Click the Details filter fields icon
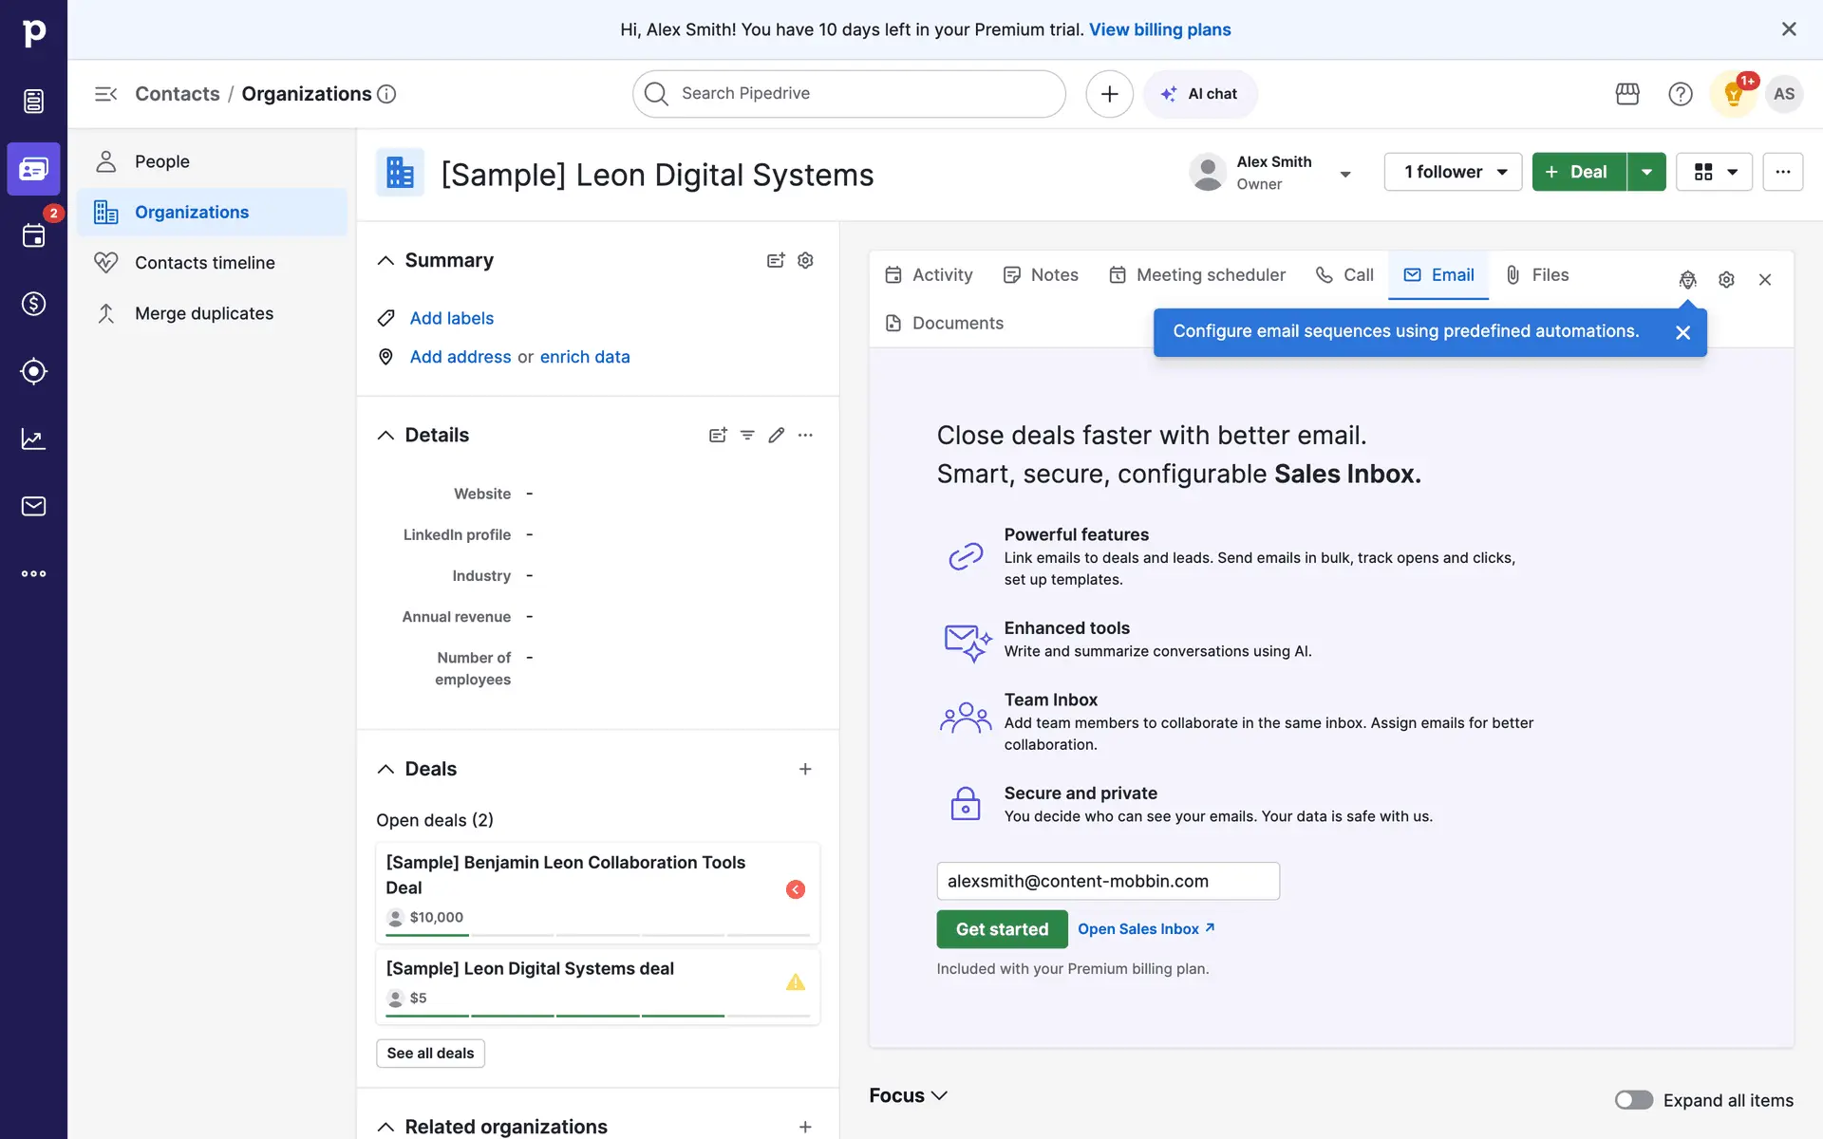Screen dimensions: 1823x1139 click(x=747, y=435)
